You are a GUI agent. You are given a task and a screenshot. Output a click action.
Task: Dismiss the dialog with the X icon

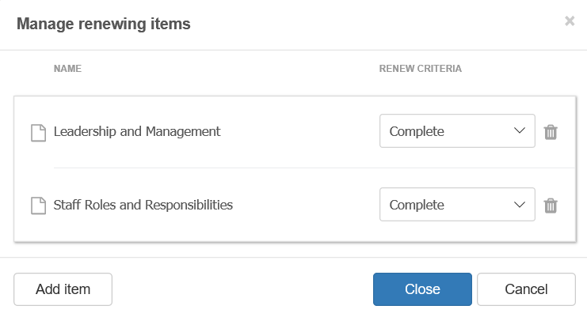pos(570,21)
